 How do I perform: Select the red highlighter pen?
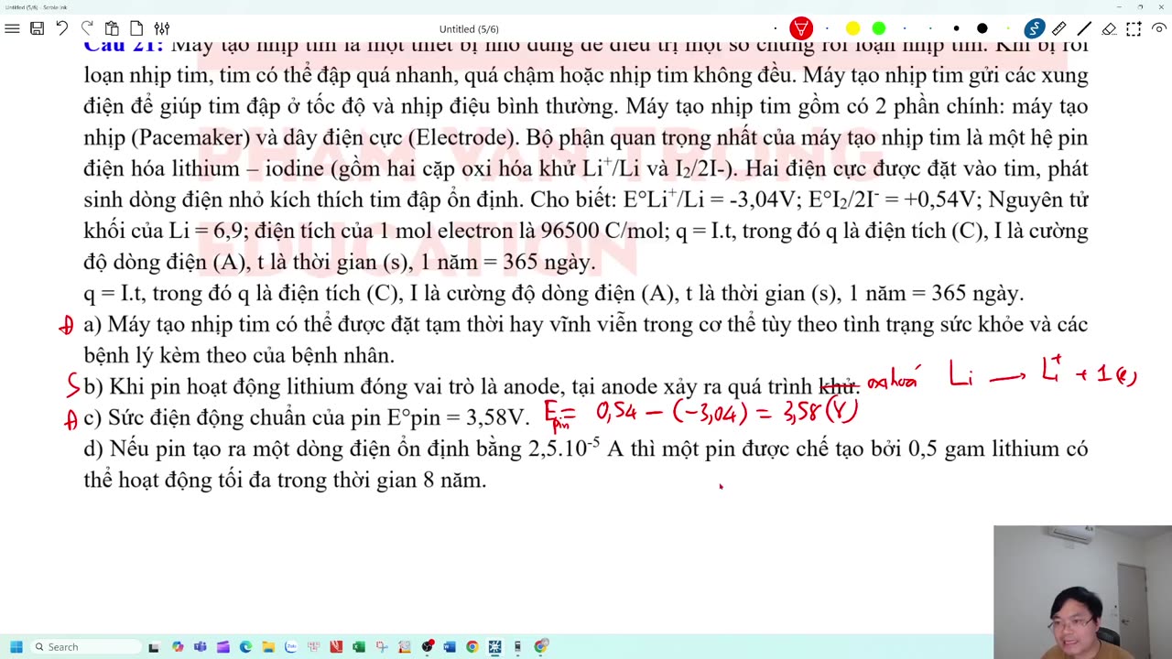click(801, 28)
